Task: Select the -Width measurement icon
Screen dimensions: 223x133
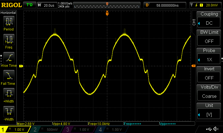Action: coord(9,111)
